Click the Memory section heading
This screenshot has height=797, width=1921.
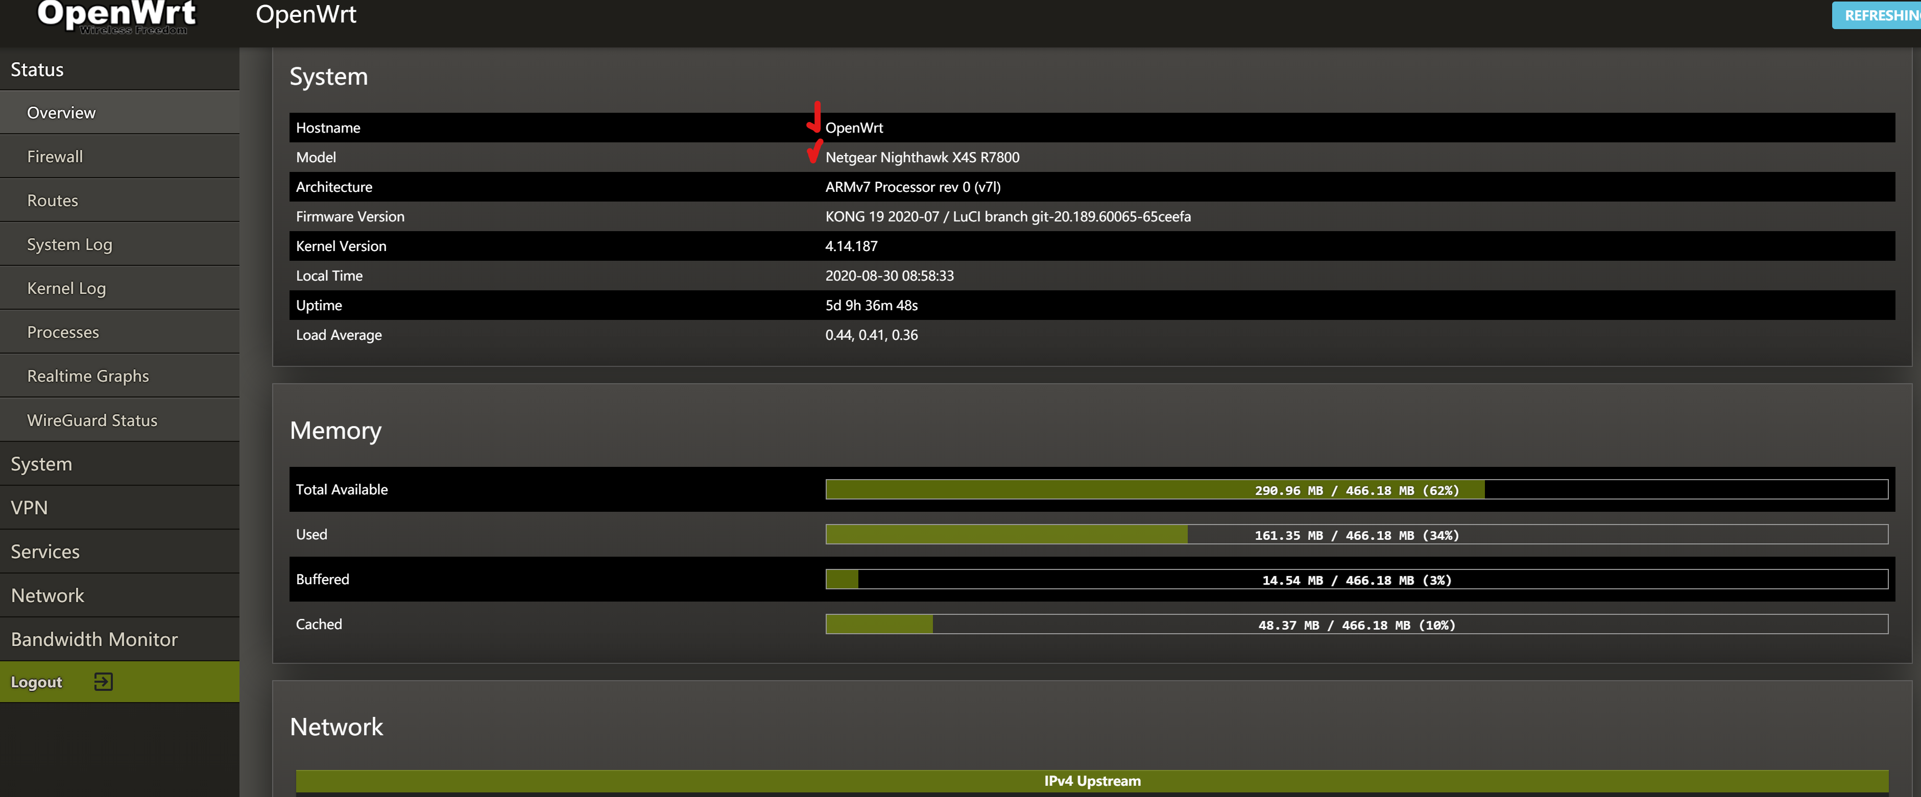[335, 431]
